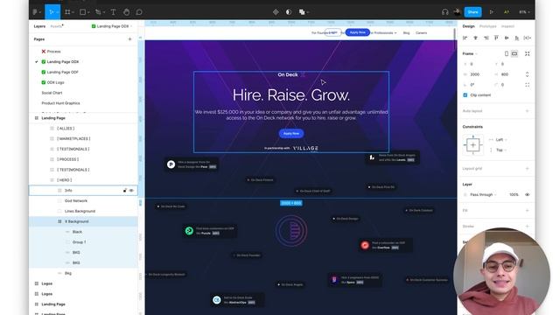Viewport: 560px width, 315px height.
Task: Click the Boolean operations icon
Action: click(x=302, y=12)
